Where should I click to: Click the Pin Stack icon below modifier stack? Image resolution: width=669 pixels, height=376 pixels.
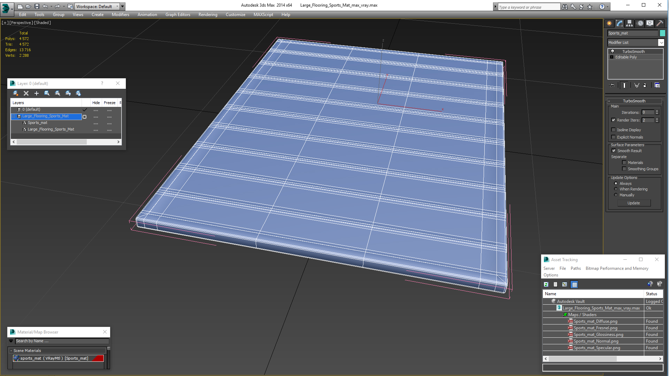tap(612, 85)
